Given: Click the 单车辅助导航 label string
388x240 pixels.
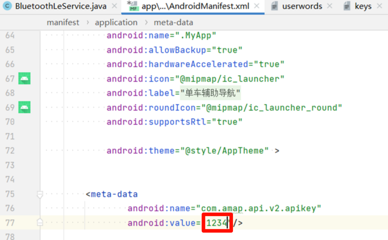Looking at the screenshot, I should click(x=210, y=93).
